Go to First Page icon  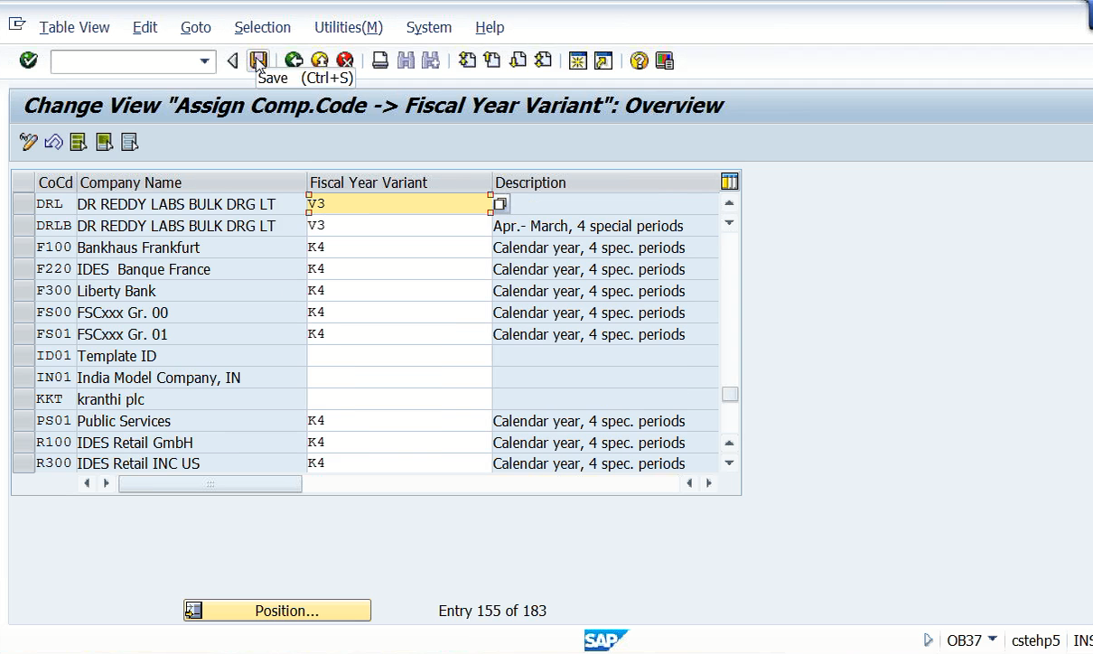pos(467,61)
